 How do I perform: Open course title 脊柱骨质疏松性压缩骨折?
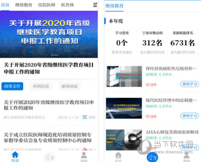point(171,69)
